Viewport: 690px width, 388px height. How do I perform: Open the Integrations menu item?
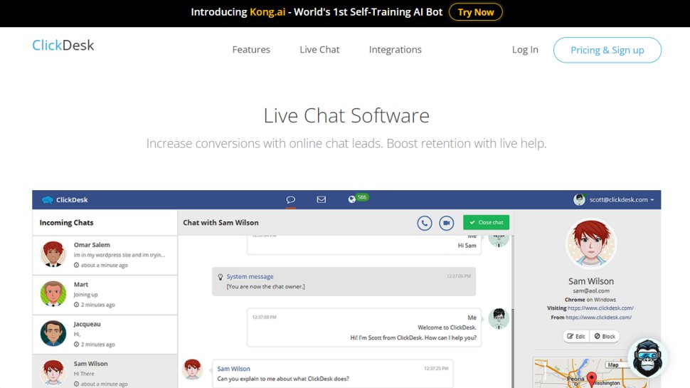pos(396,50)
